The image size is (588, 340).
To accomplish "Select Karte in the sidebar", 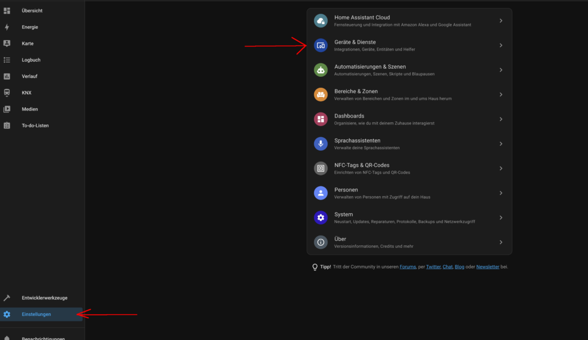I will click(x=41, y=44).
